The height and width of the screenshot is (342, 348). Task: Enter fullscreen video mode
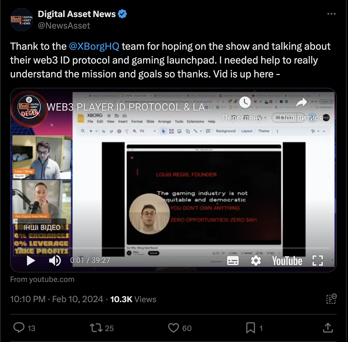click(318, 261)
